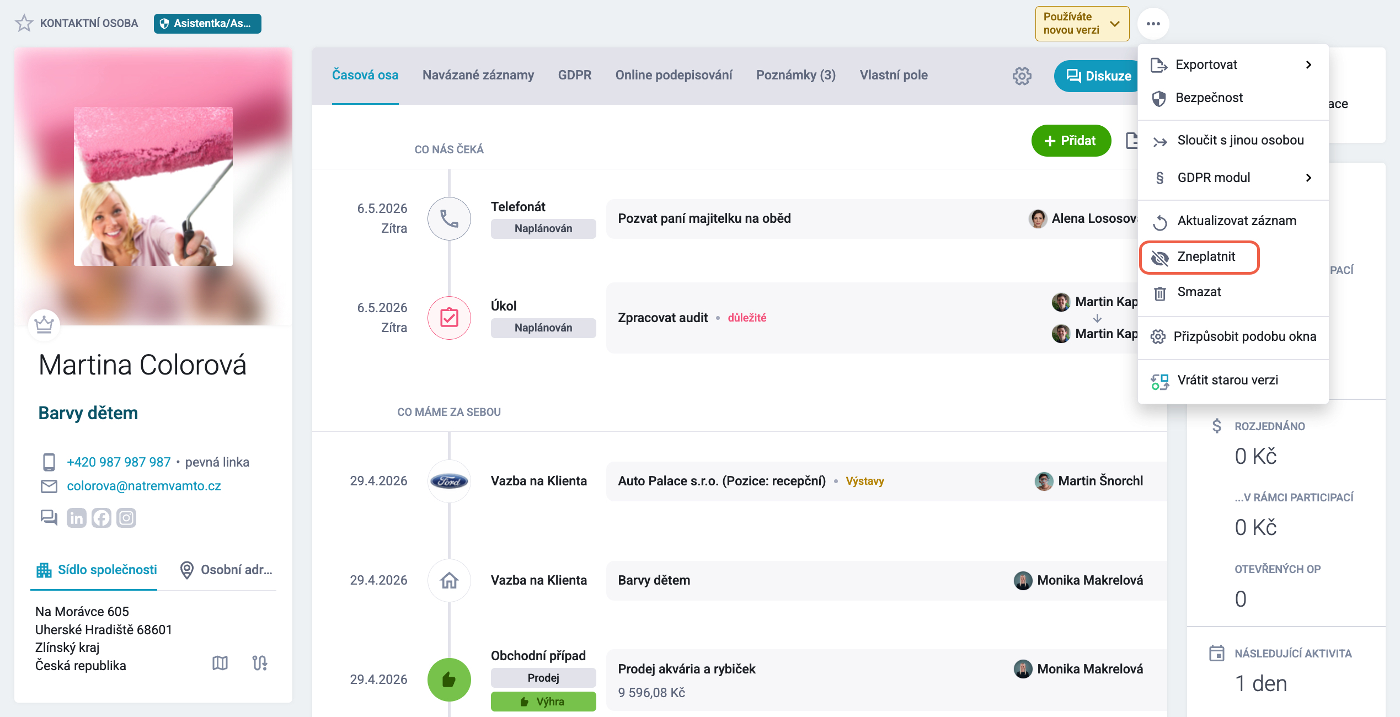Click the LinkedIn profile icon
1400x717 pixels.
point(77,518)
